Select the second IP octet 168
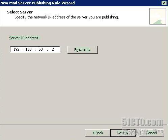Image resolution: width=168 pixels, height=140 pixels. (x=29, y=49)
